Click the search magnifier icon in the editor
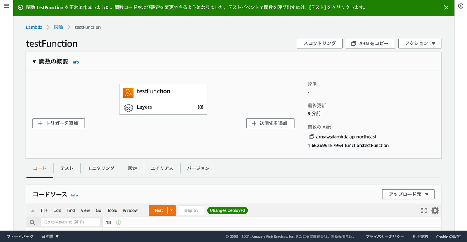Image resolution: width=467 pixels, height=242 pixels. pyautogui.click(x=32, y=222)
